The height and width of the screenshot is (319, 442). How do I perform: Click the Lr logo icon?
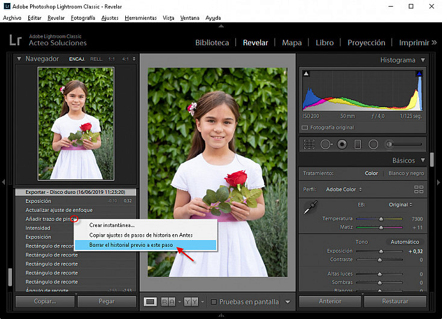click(x=15, y=40)
